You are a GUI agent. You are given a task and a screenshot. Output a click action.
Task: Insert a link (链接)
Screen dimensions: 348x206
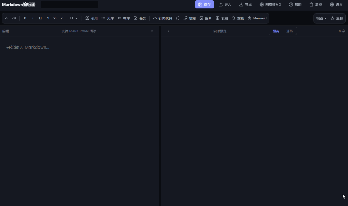[190, 18]
